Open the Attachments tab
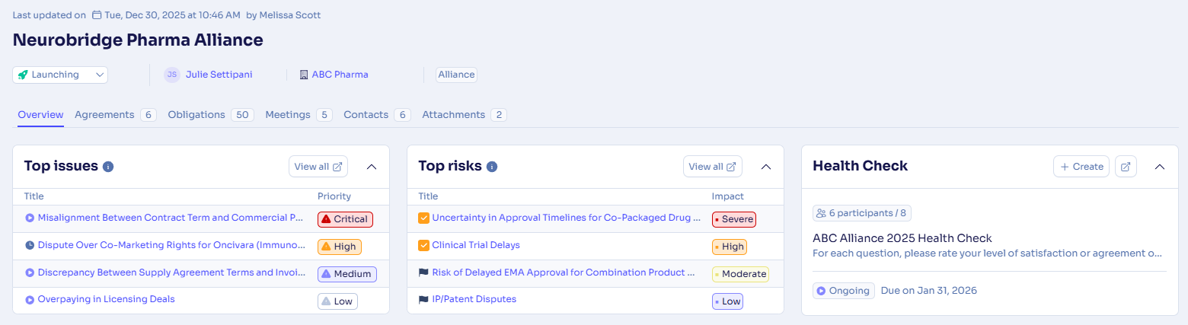This screenshot has height=325, width=1188. point(453,115)
